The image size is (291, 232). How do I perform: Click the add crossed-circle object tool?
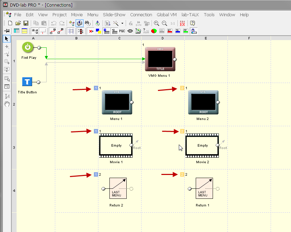pyautogui.click(x=7, y=62)
